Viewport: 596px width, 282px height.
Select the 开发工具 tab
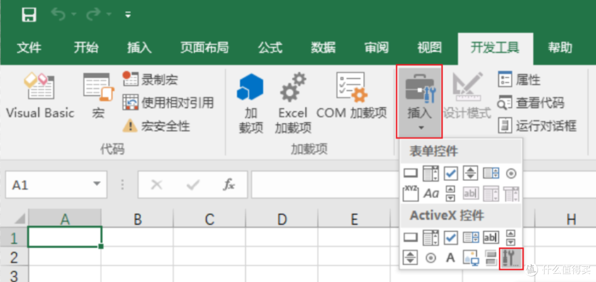point(495,48)
